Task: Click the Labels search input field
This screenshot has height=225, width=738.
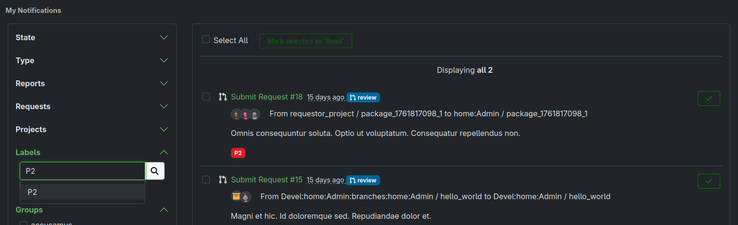Action: tap(82, 171)
